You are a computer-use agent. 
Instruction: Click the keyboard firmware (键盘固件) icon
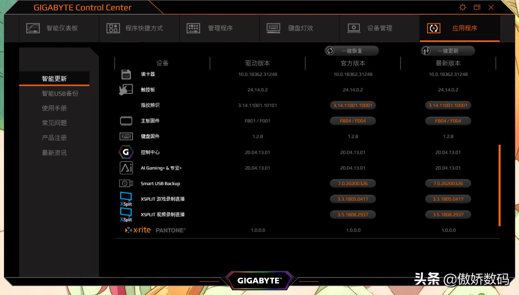(126, 136)
